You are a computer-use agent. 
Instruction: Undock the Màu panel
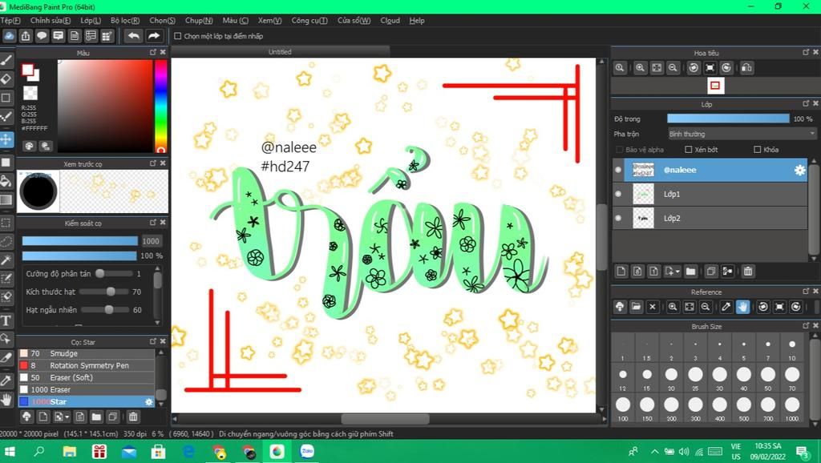[x=153, y=52]
